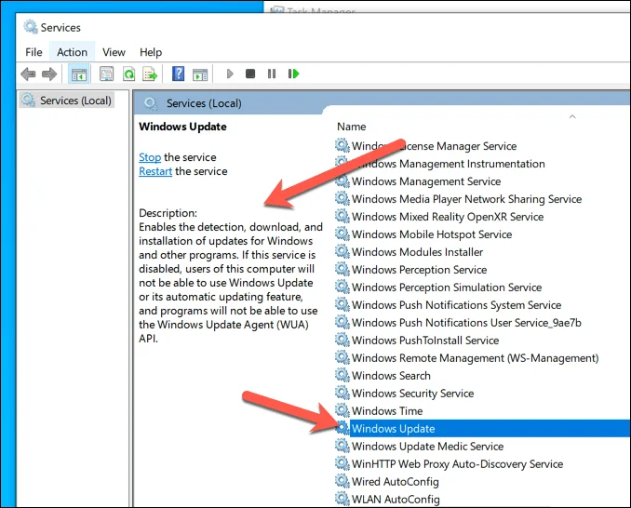Open the Help menu

tap(151, 52)
